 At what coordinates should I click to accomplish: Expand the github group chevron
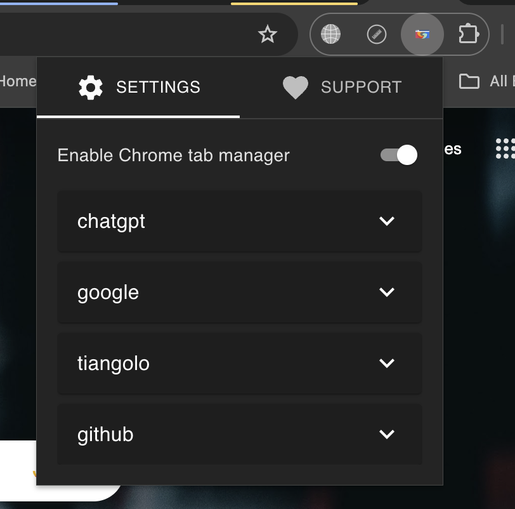387,434
